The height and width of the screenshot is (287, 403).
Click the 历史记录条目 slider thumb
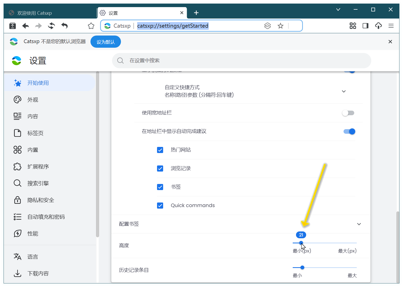302,267
